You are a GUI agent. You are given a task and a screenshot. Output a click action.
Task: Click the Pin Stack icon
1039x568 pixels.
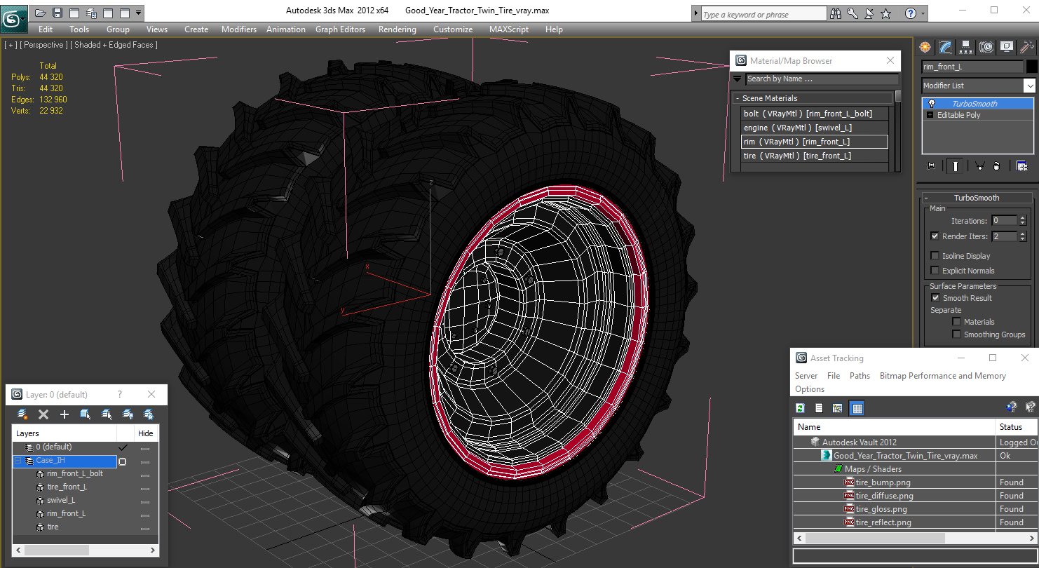931,166
